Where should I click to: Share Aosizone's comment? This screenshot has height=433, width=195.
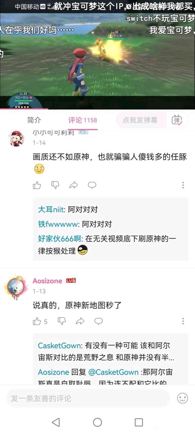click(80, 321)
